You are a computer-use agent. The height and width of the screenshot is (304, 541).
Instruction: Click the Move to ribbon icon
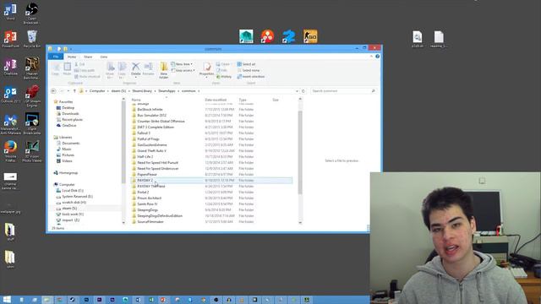coord(110,70)
